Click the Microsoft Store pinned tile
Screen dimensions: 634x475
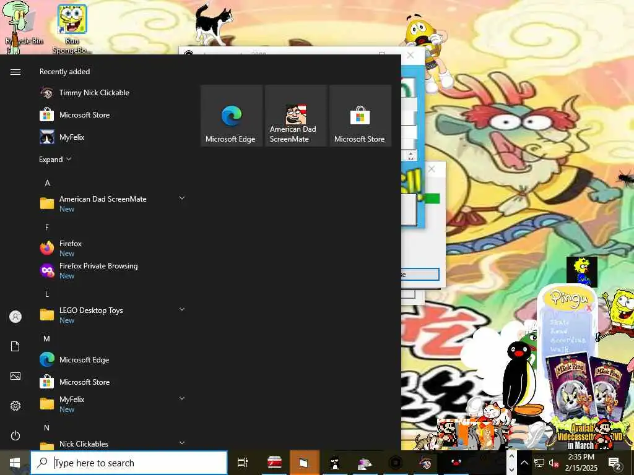[x=360, y=116]
